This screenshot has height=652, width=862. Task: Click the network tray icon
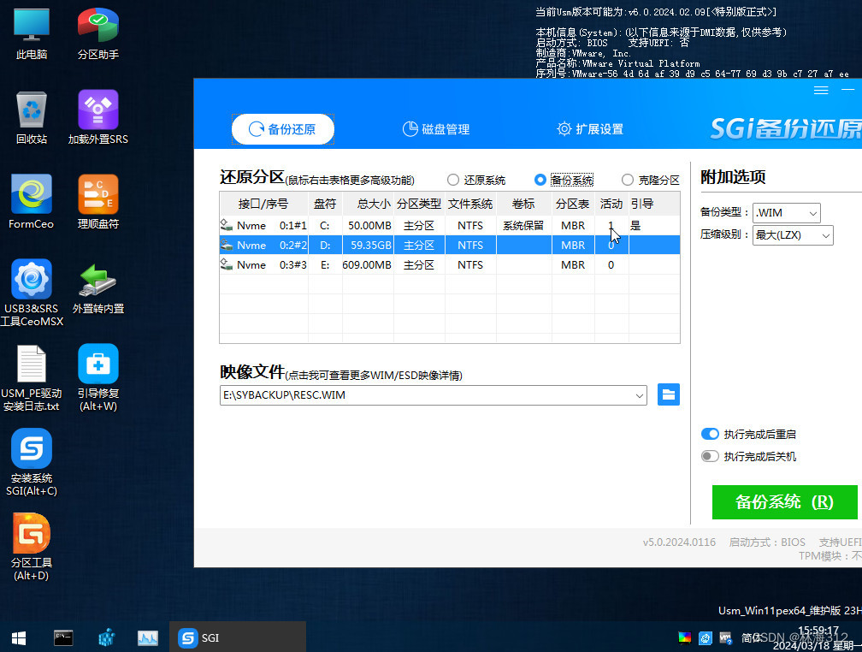click(x=726, y=637)
